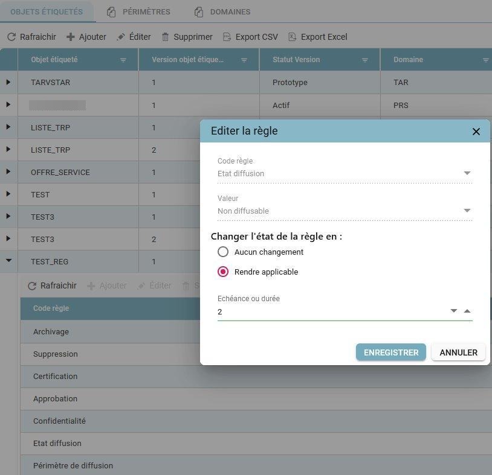The width and height of the screenshot is (492, 475).
Task: Switch to the OBJETS ÉTIQUETÉS tab
Action: coord(47,12)
